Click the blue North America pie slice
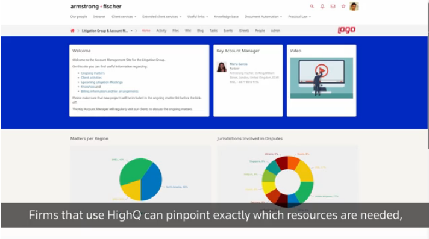This screenshot has width=429, height=239. [152, 182]
